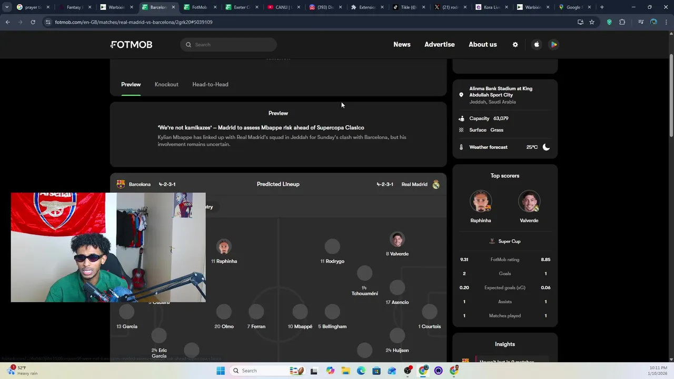Select player 20 Olmo in the lineup
The width and height of the screenshot is (674, 379).
point(224,317)
